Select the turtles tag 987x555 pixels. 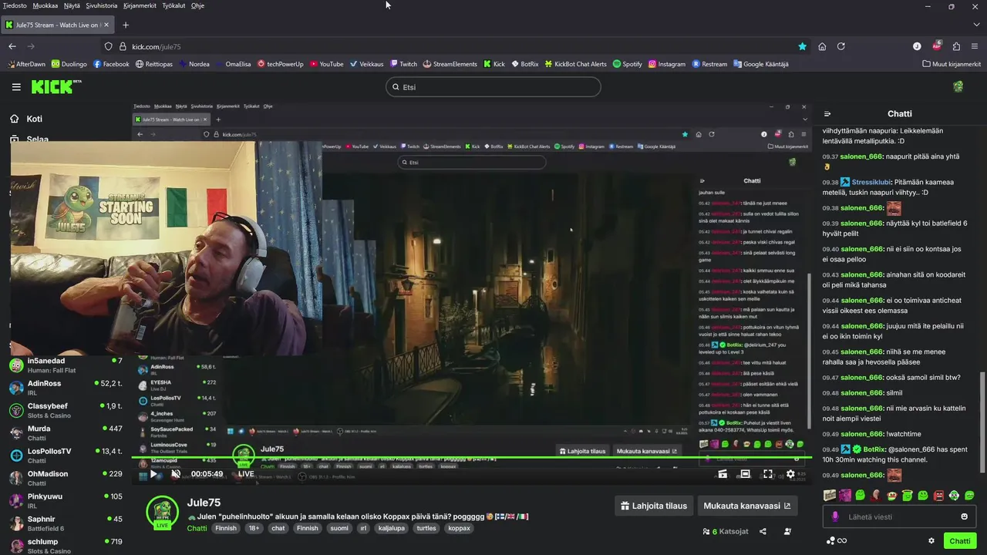(x=426, y=528)
